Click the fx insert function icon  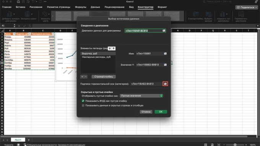30,26
